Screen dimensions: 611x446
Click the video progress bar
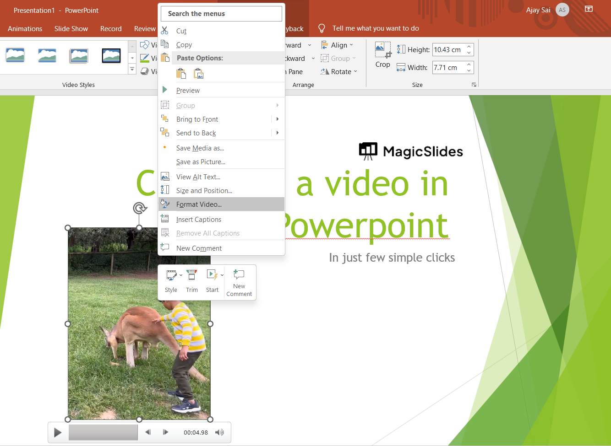click(103, 432)
